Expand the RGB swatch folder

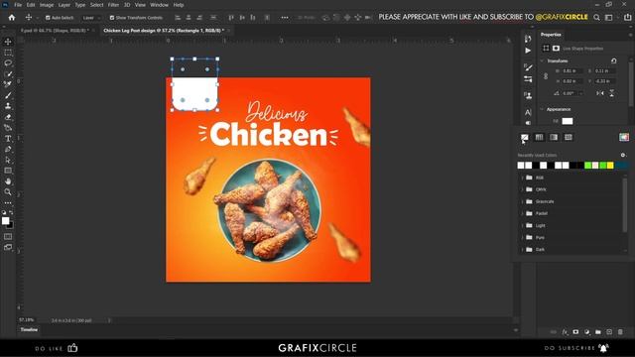point(522,178)
